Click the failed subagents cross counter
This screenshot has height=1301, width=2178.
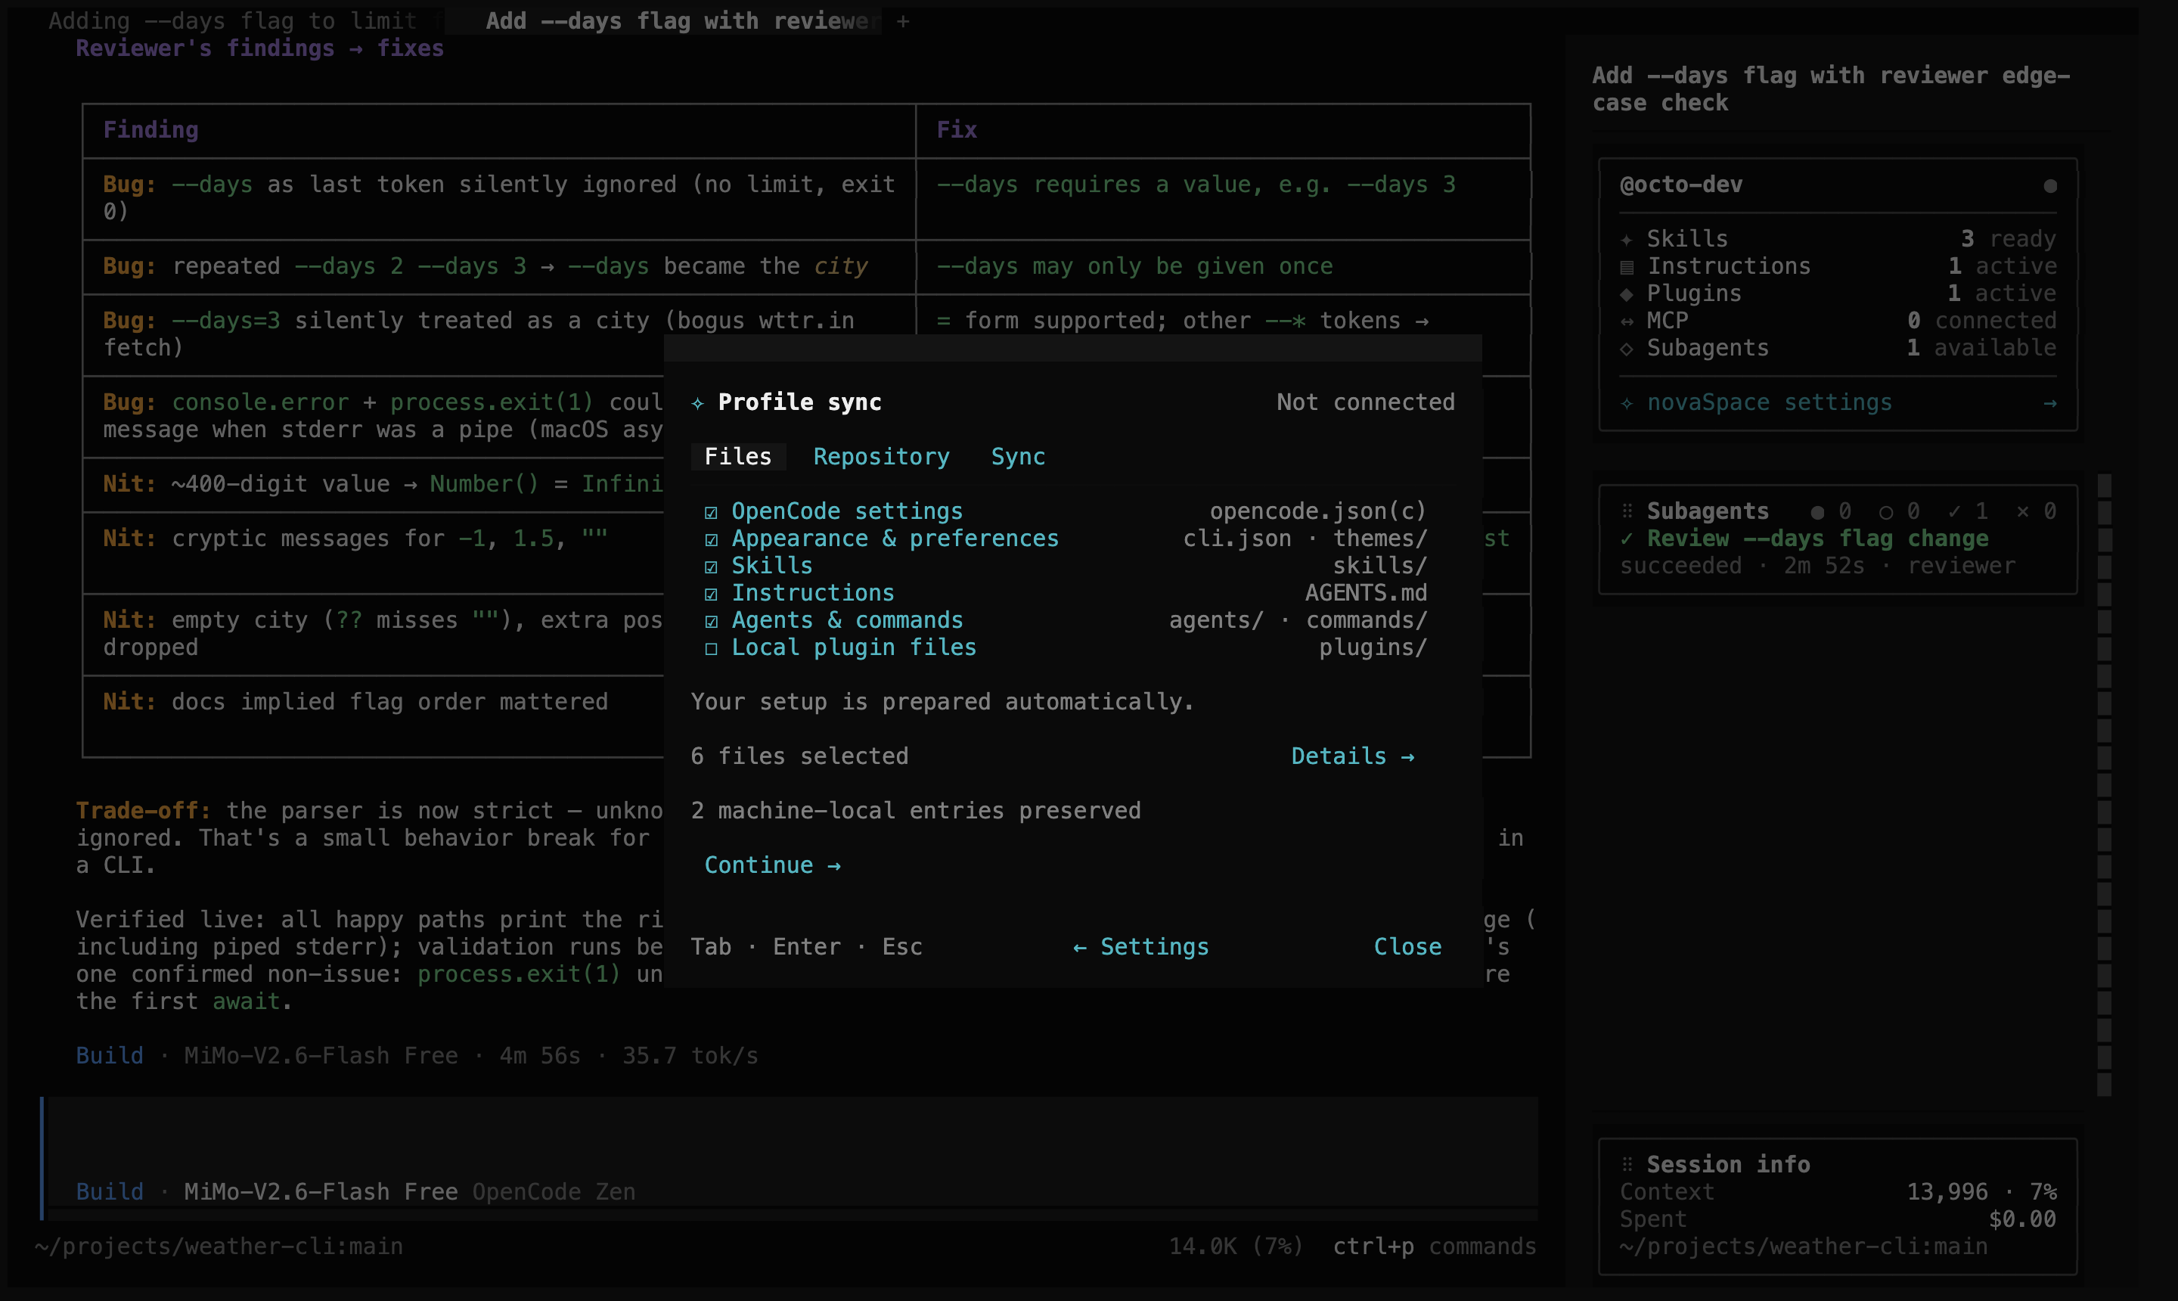(x=2036, y=511)
